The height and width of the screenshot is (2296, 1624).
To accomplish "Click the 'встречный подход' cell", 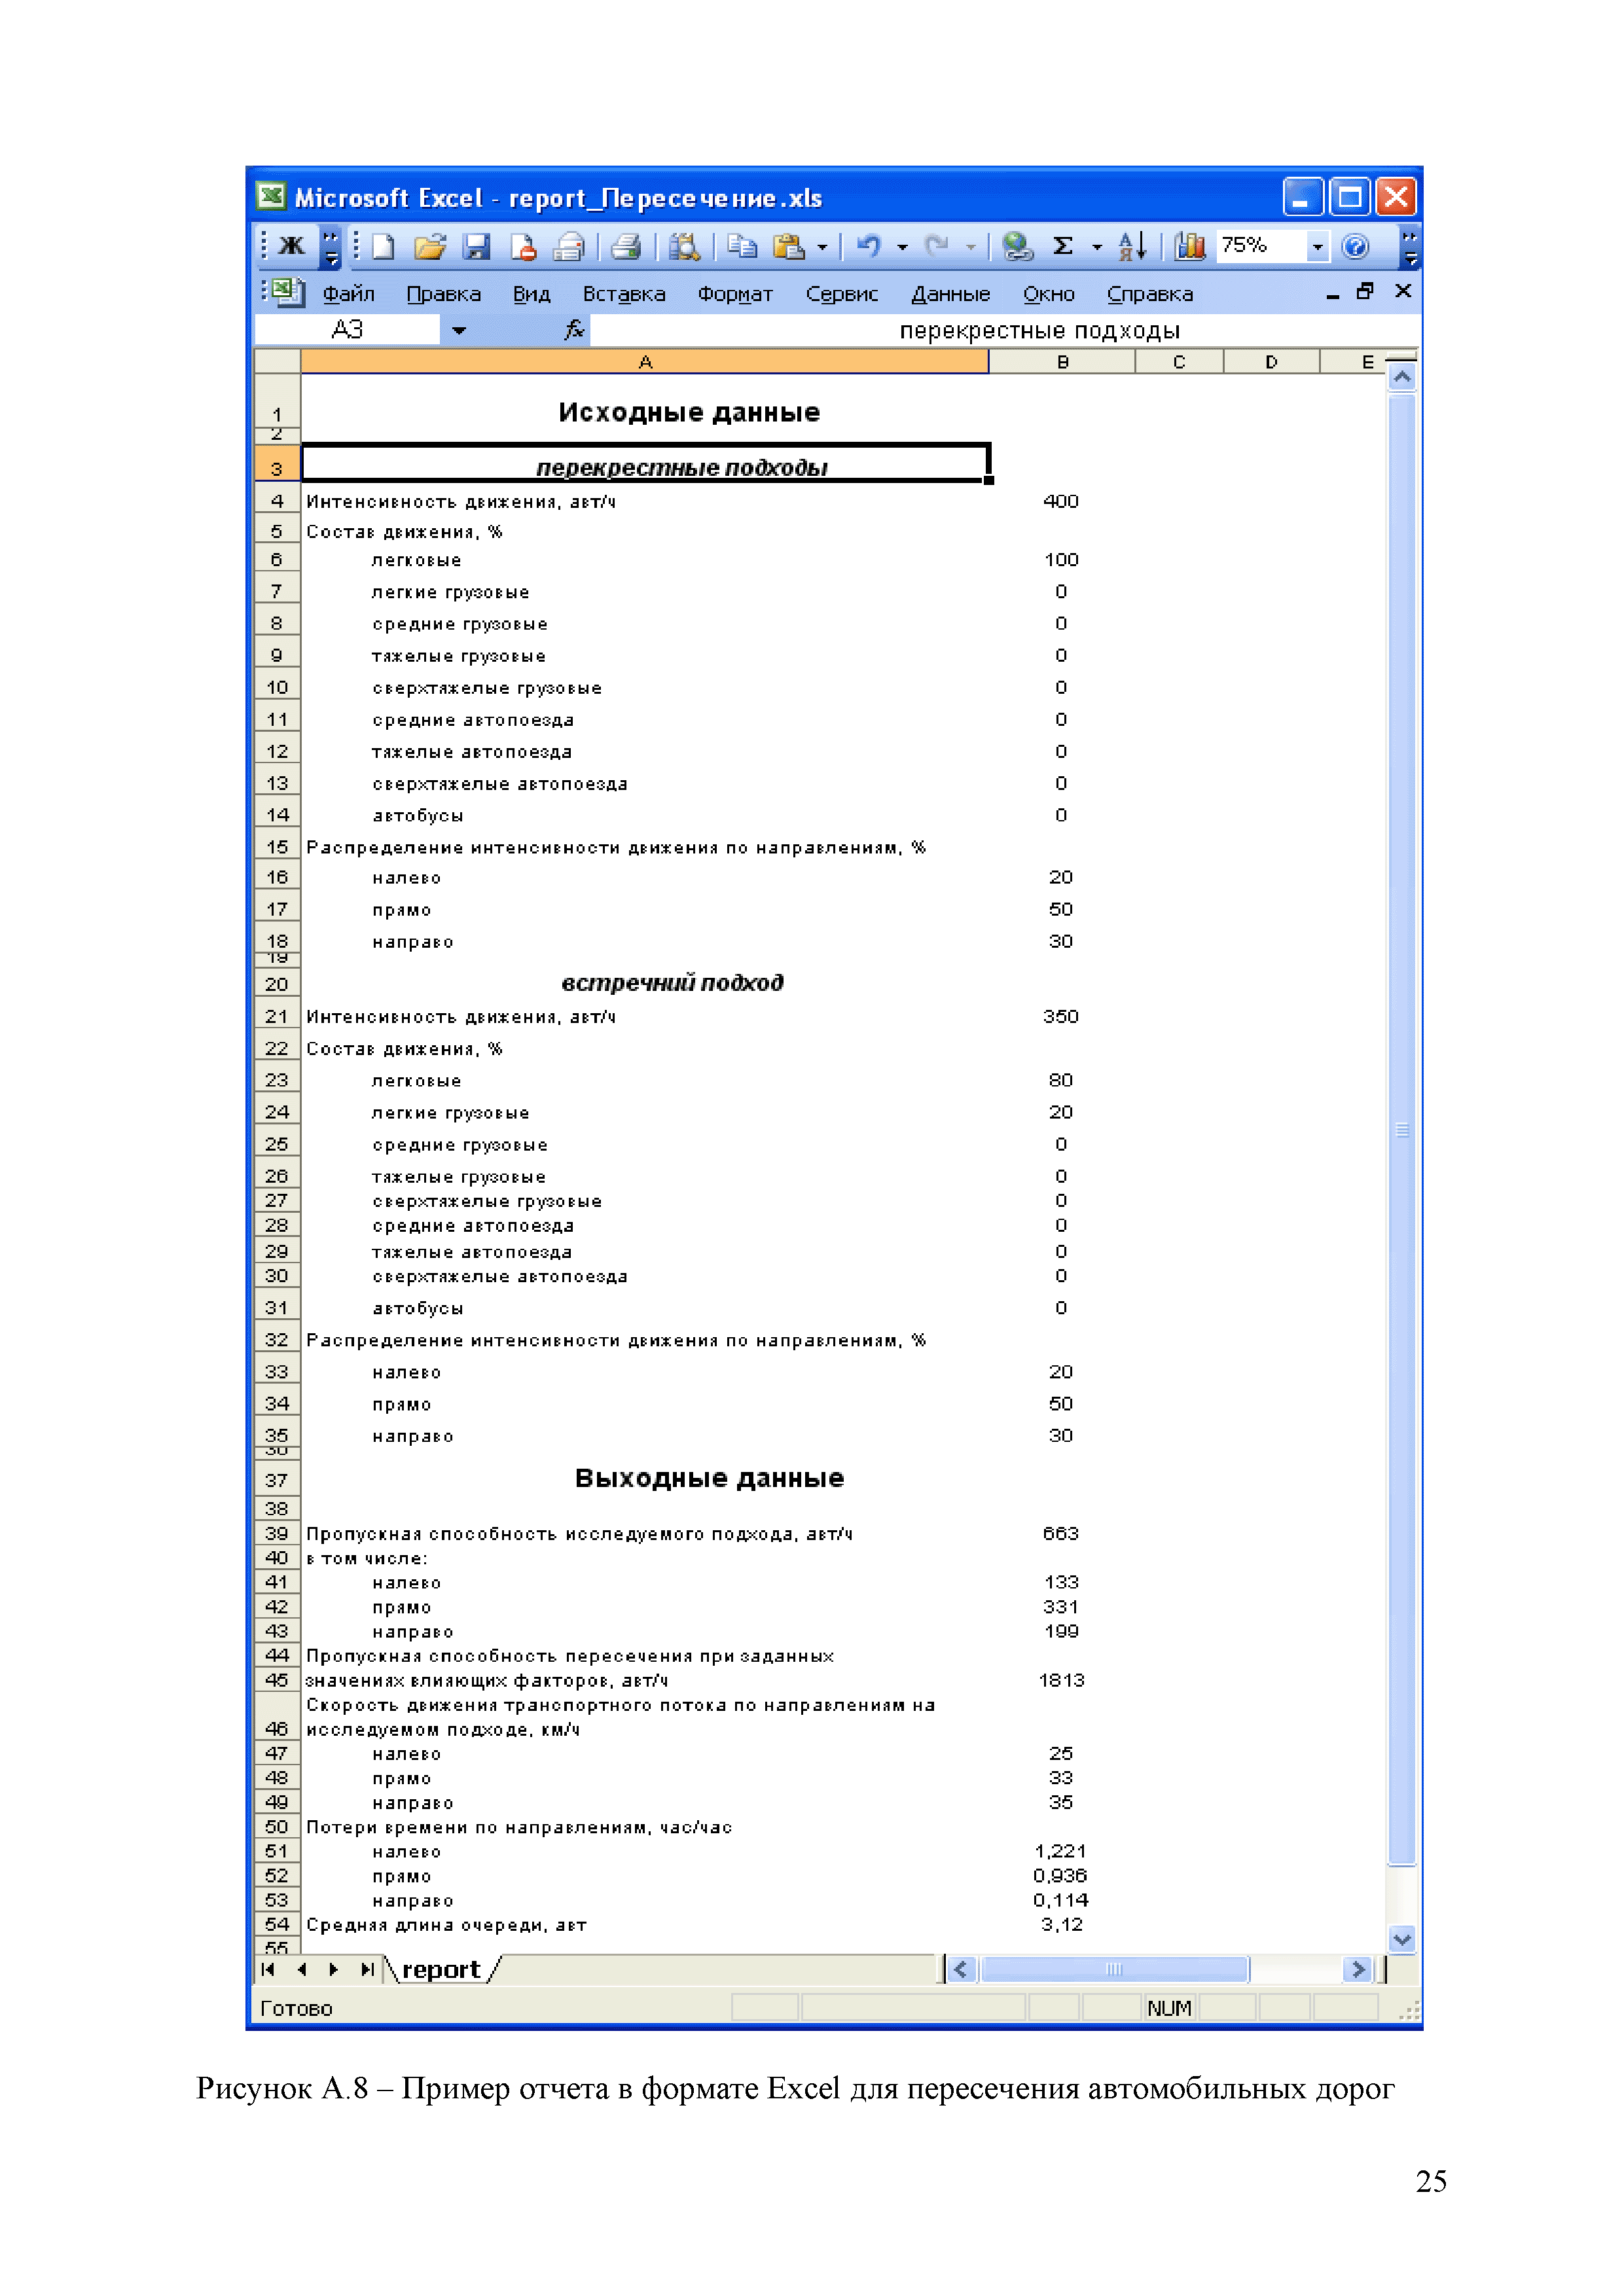I will pos(645,982).
